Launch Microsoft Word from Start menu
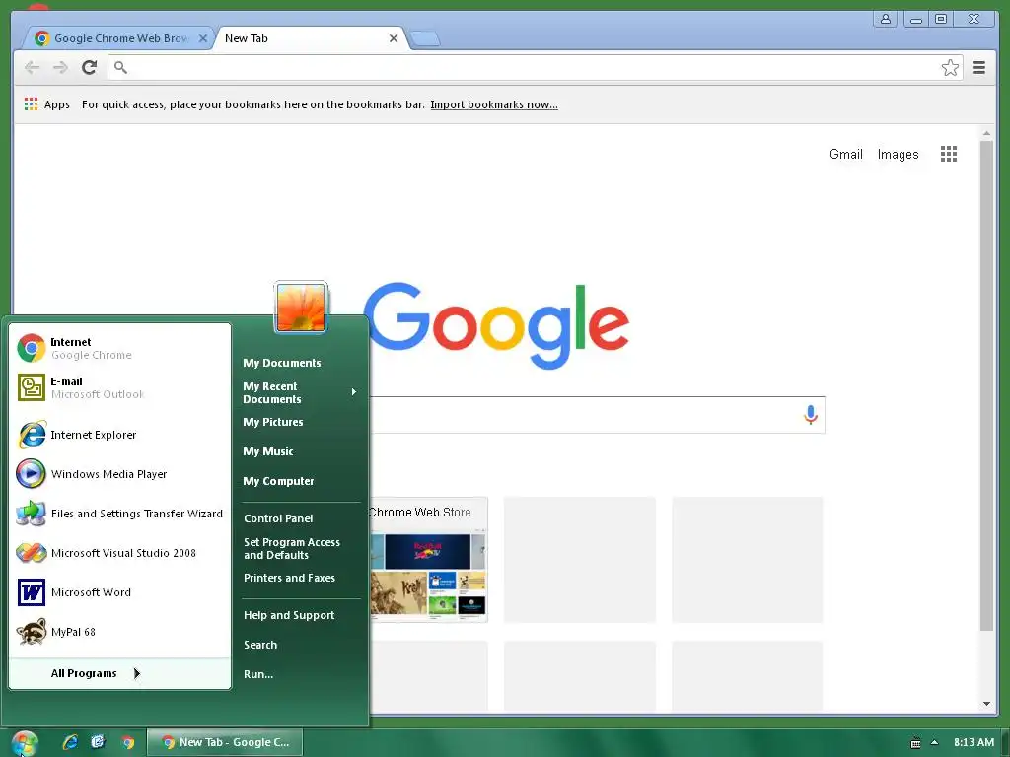This screenshot has width=1010, height=757. [x=119, y=592]
